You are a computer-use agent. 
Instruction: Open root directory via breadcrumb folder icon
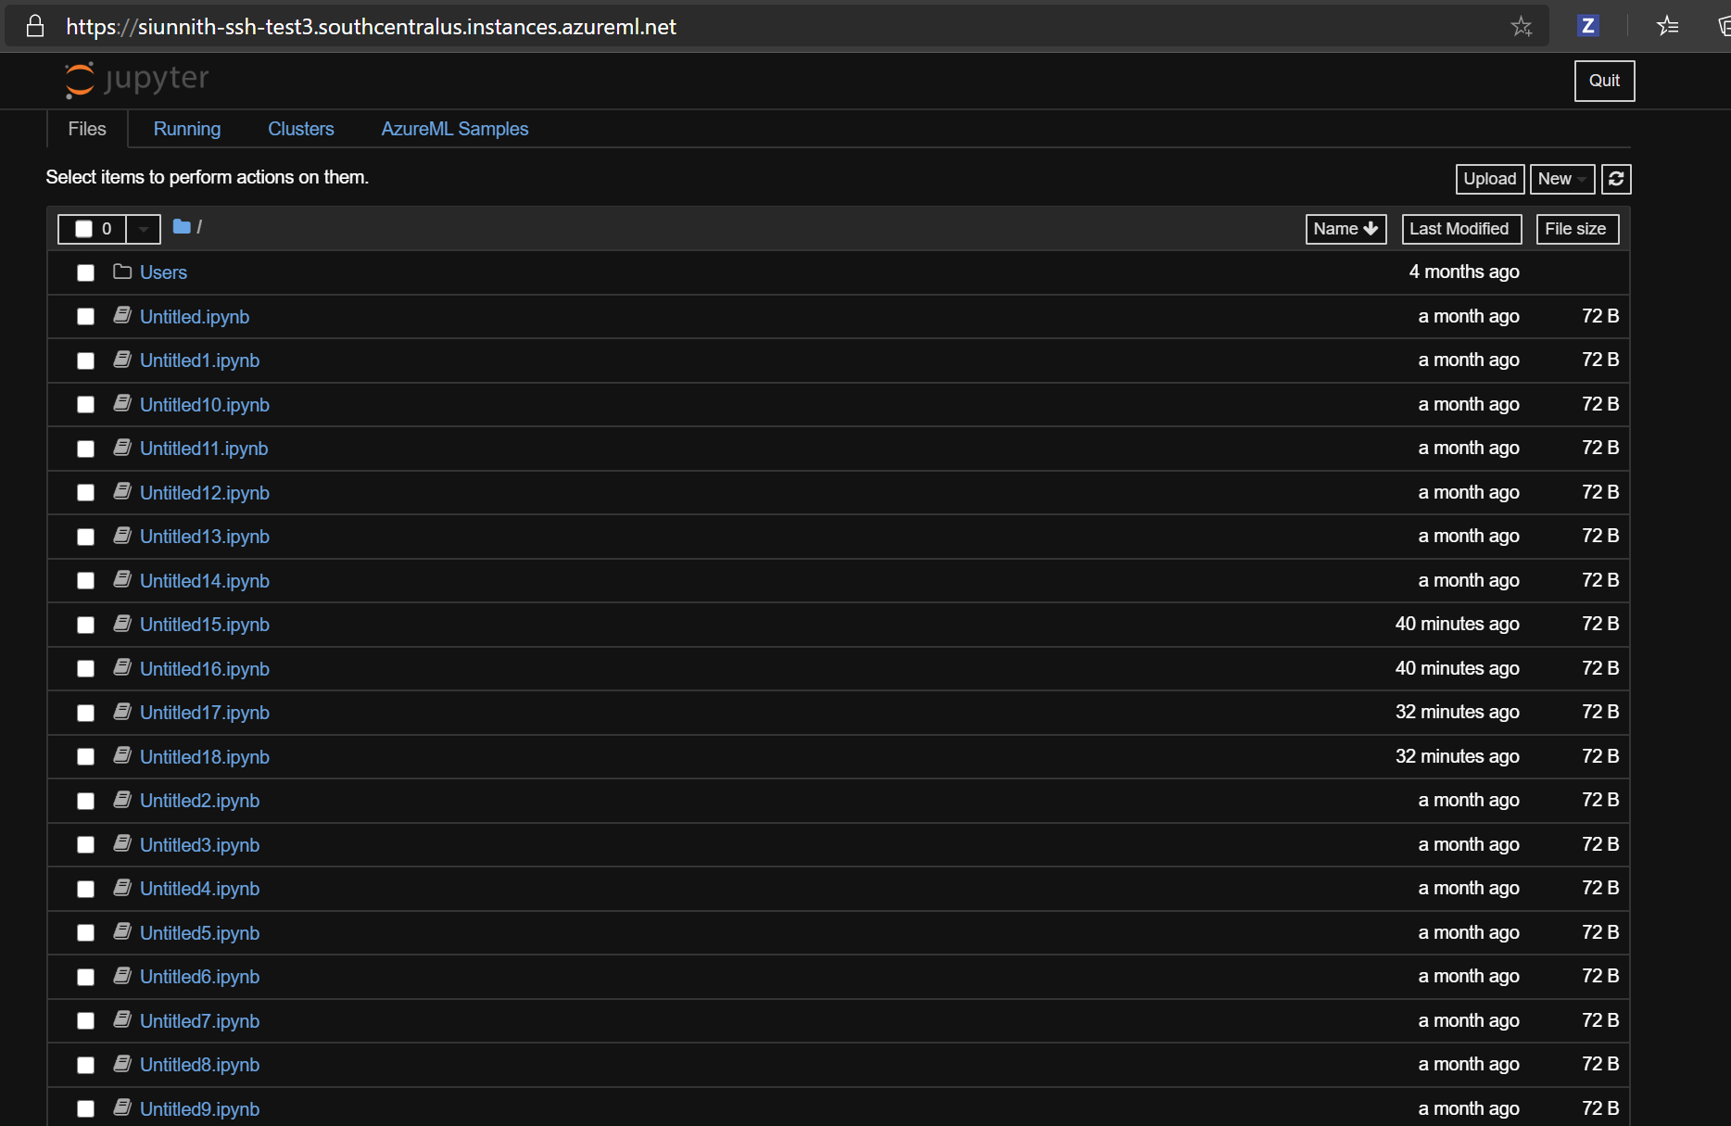point(182,227)
